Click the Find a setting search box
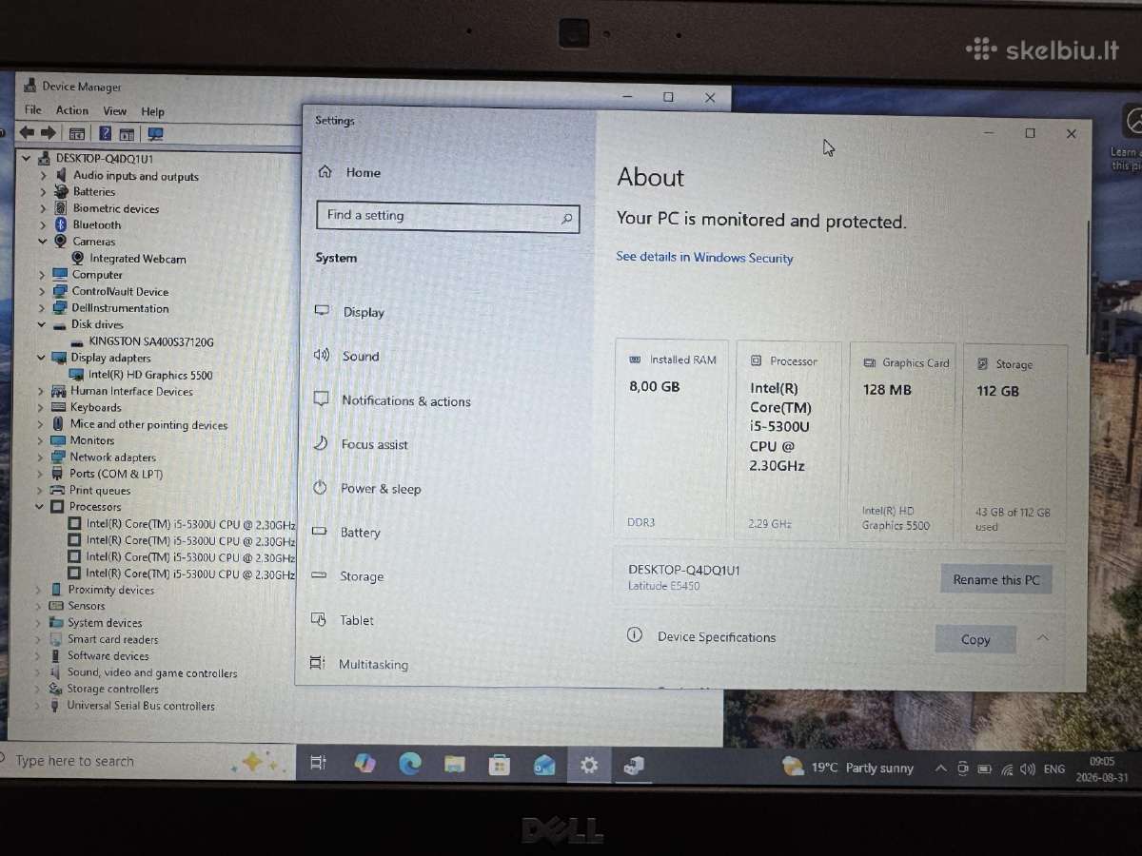1142x856 pixels. [447, 217]
